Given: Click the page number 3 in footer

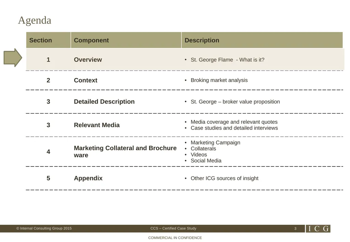Looking at the screenshot, I should (295, 229).
